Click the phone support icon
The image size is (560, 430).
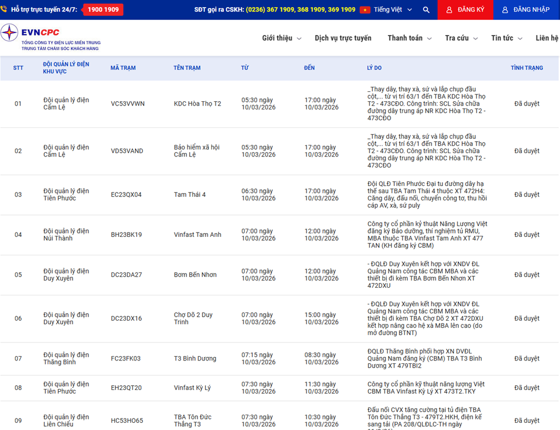(x=4, y=10)
